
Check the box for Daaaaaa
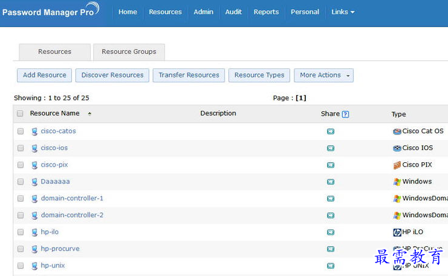(x=21, y=182)
